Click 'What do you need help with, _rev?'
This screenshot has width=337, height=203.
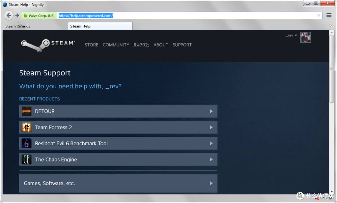pos(70,86)
